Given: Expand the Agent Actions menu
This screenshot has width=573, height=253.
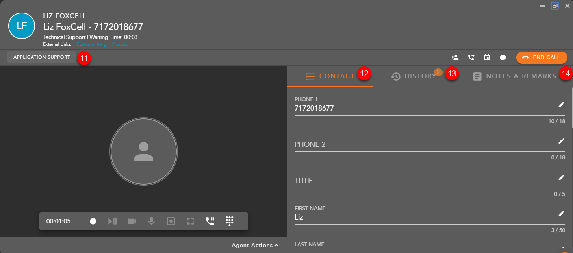Looking at the screenshot, I should [255, 245].
